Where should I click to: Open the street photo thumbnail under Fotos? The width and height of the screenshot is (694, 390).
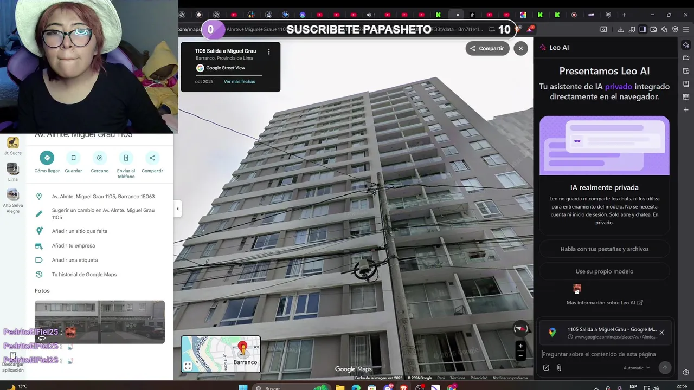point(100,322)
